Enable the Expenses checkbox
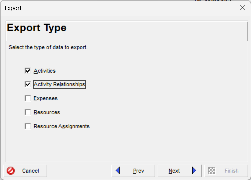 click(x=28, y=98)
